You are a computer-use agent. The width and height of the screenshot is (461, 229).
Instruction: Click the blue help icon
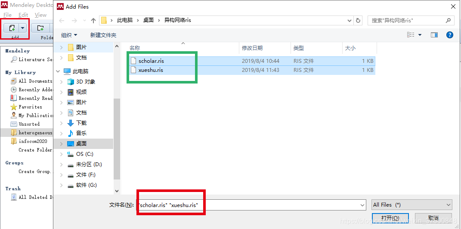click(449, 35)
